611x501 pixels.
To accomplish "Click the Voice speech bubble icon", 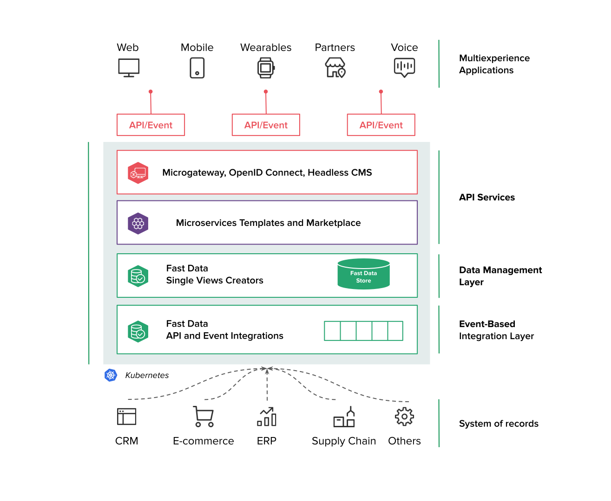I will click(404, 68).
